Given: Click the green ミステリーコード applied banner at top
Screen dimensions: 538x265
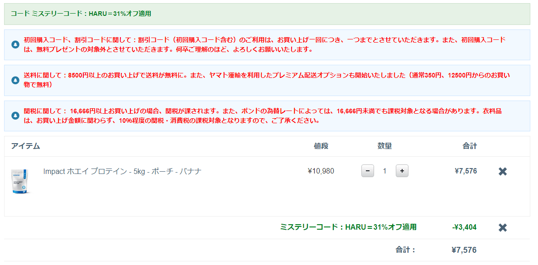Looking at the screenshot, I should pyautogui.click(x=267, y=14).
